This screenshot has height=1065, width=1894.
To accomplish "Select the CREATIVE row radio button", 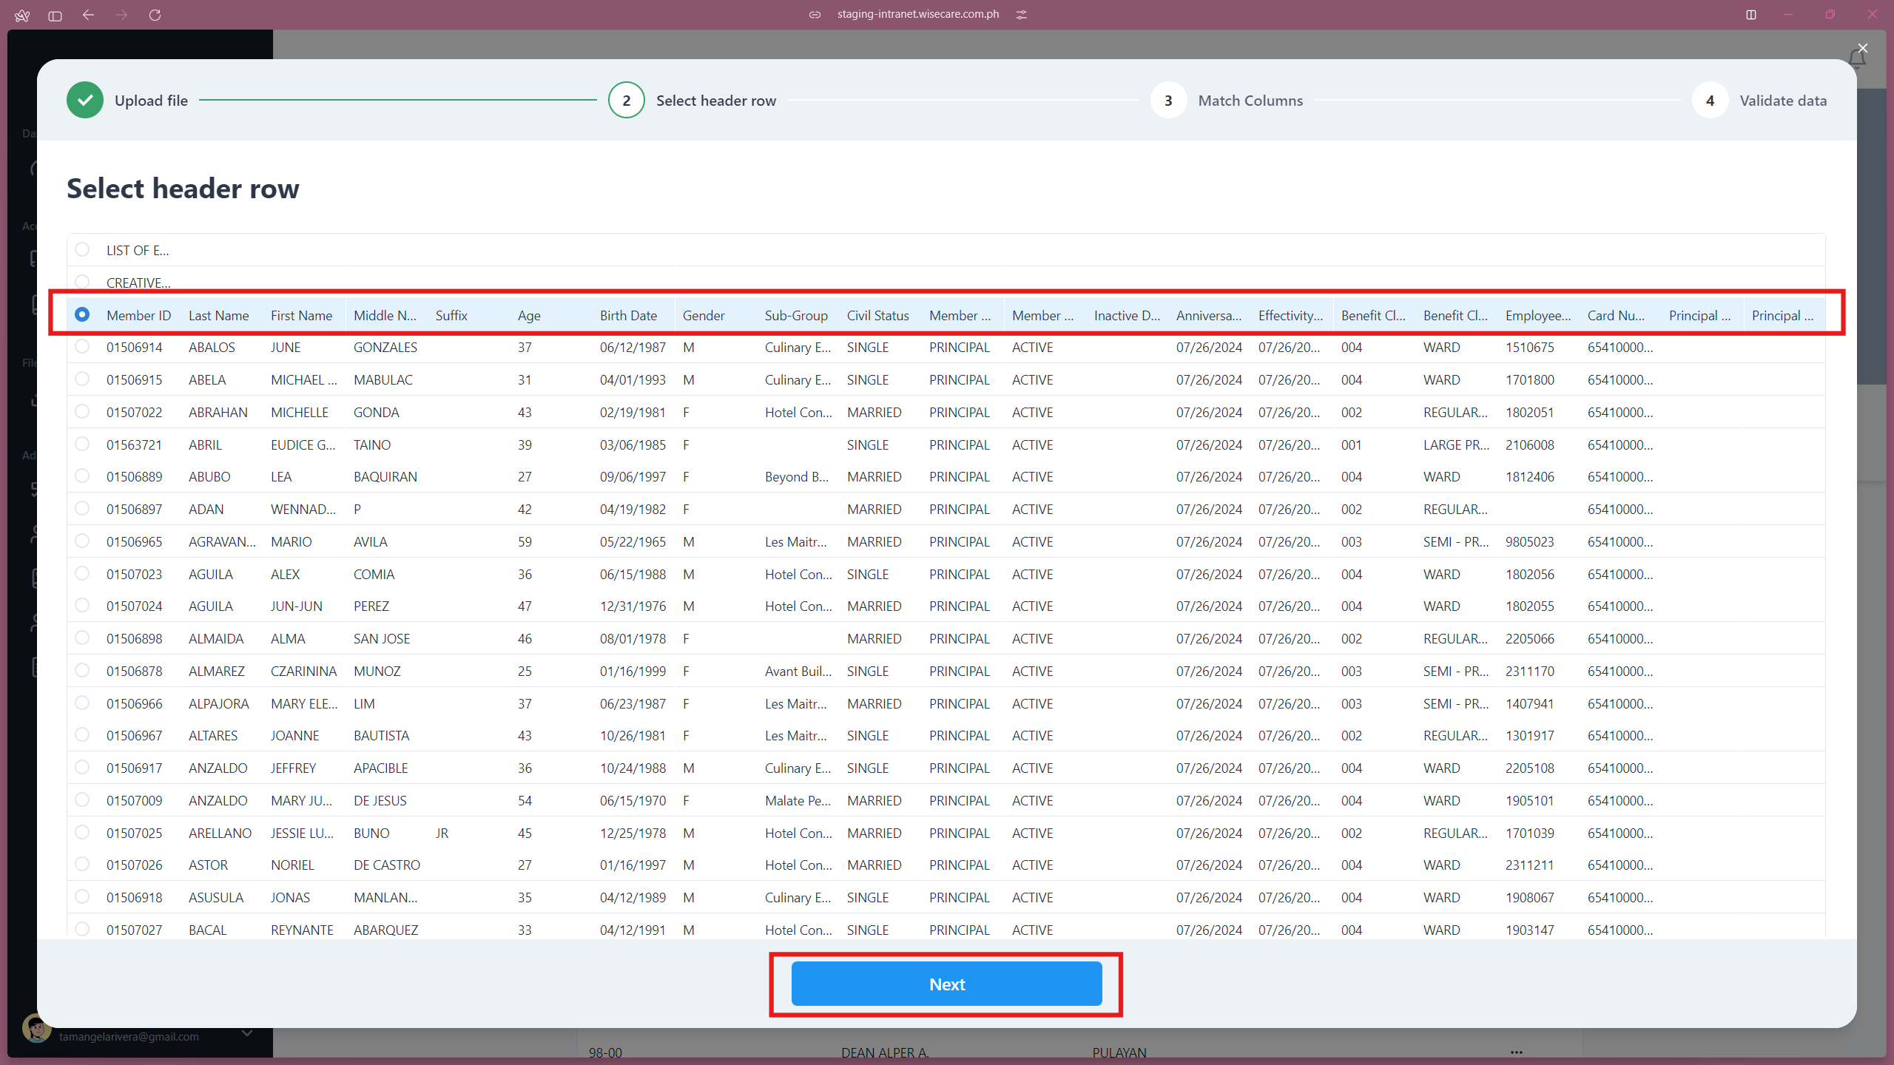I will pos(82,282).
